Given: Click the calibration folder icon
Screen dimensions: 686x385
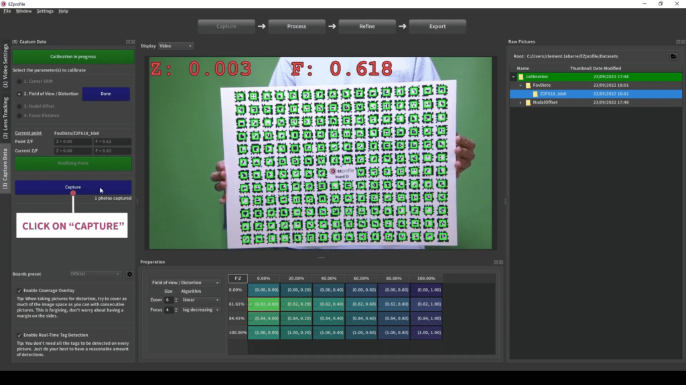Looking at the screenshot, I should [521, 77].
